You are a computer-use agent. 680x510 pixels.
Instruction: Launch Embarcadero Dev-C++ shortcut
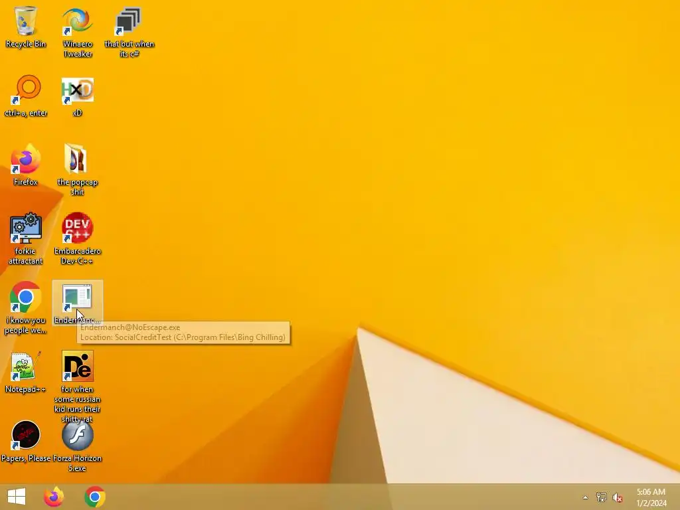tap(77, 238)
